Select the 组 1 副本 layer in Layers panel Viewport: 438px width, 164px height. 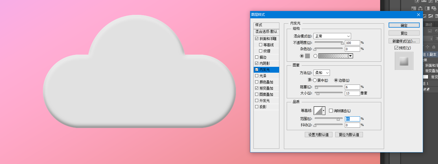pyautogui.click(x=430, y=55)
